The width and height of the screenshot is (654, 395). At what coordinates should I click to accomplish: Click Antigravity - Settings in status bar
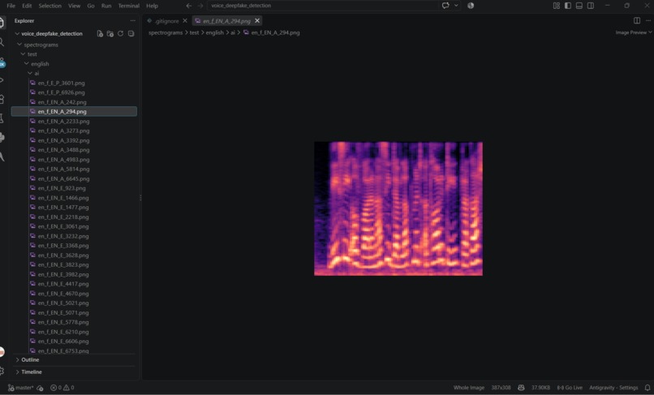tap(613, 388)
